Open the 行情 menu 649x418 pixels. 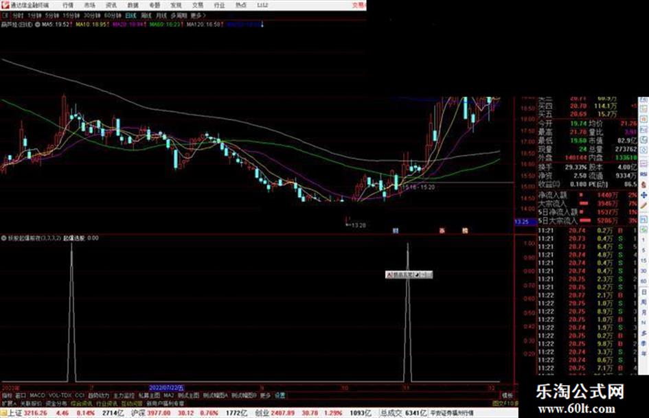tap(68, 5)
